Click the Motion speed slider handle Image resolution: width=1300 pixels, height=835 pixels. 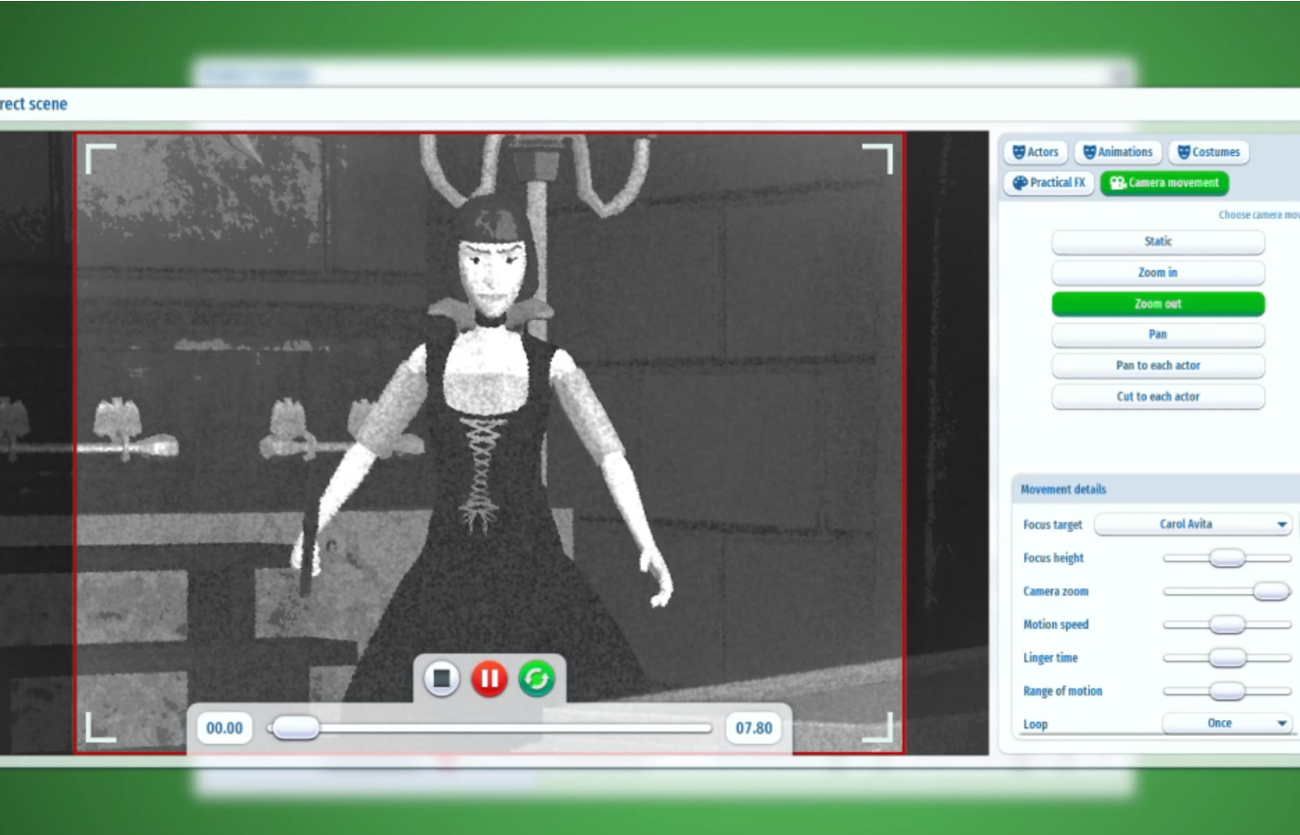1227,624
